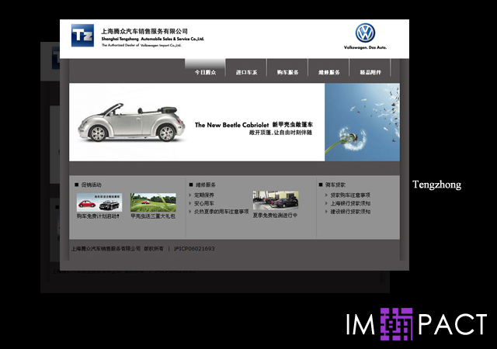Click the 沪ICP06021693 footer text

tap(194, 249)
